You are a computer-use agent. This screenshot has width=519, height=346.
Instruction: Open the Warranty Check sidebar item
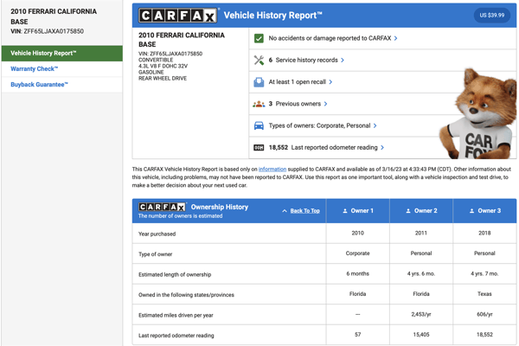coord(62,69)
